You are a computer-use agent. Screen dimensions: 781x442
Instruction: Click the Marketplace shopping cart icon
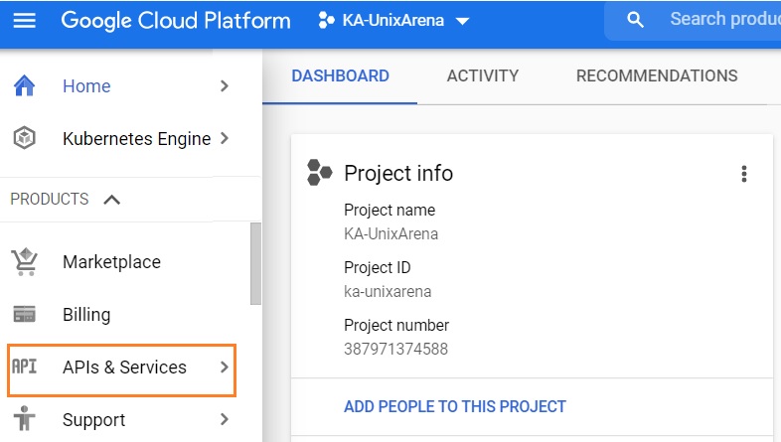tap(24, 262)
